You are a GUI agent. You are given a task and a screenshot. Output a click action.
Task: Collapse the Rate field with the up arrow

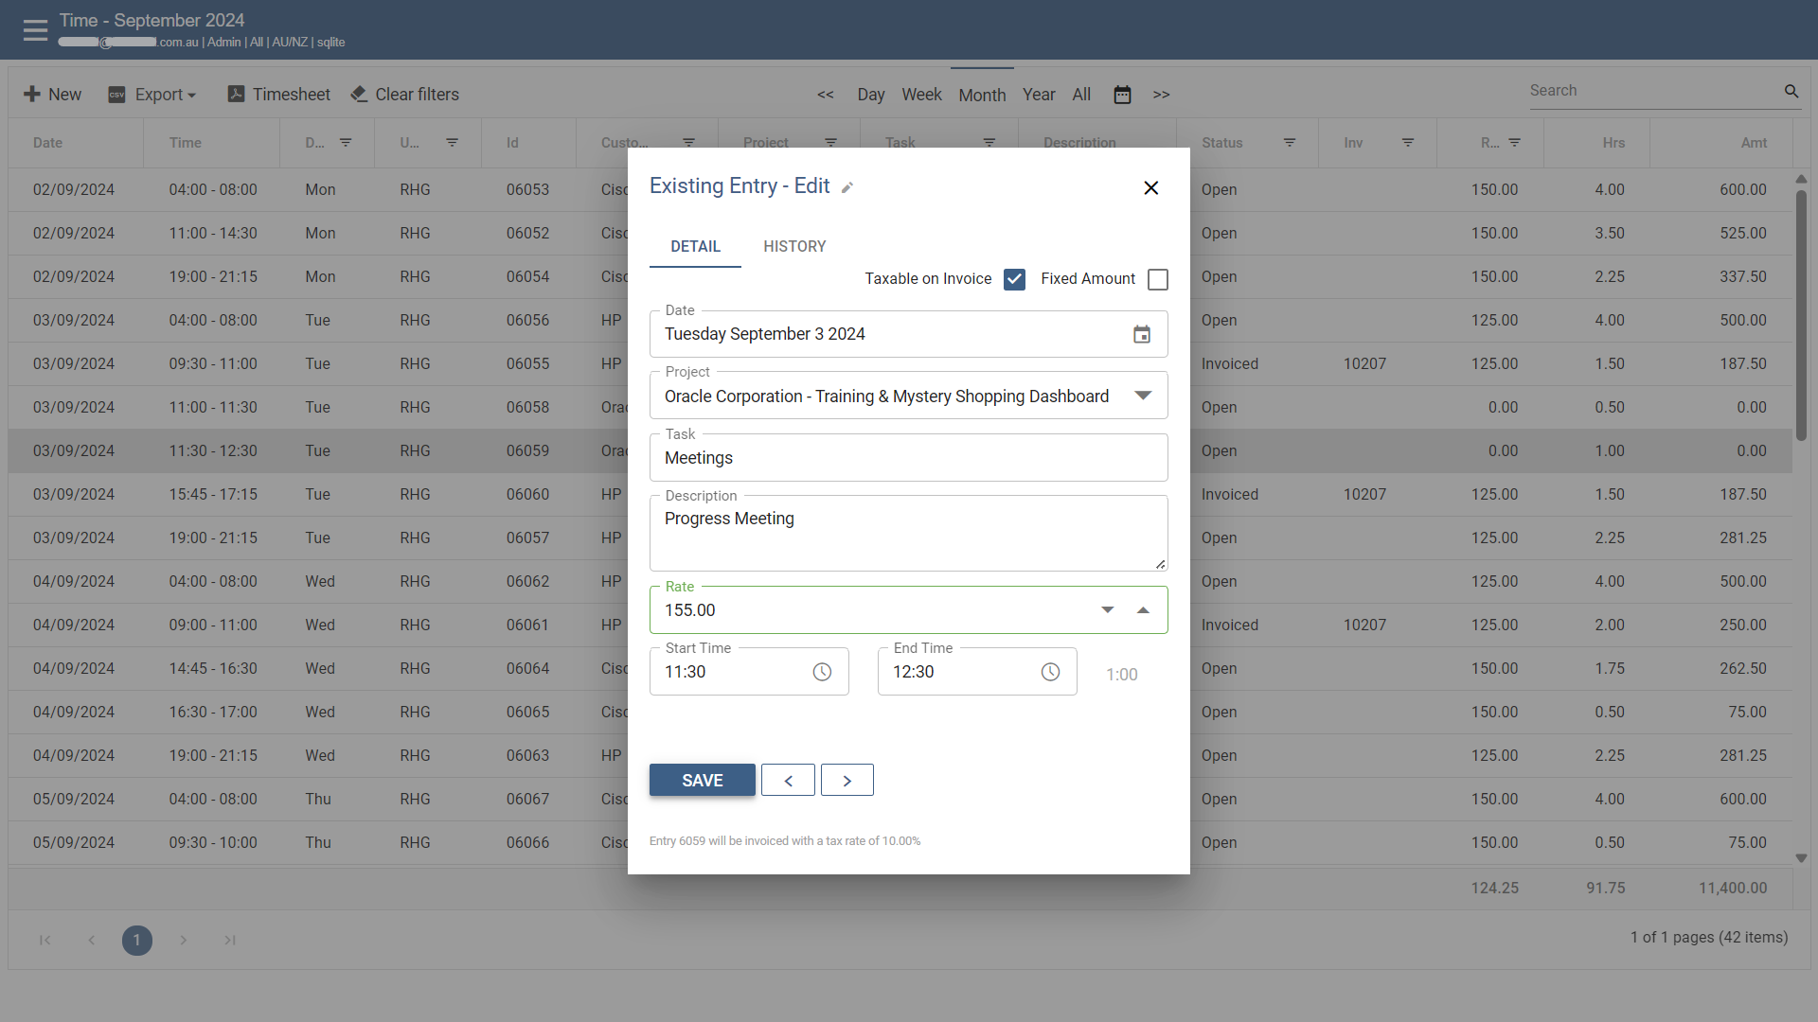tap(1143, 609)
